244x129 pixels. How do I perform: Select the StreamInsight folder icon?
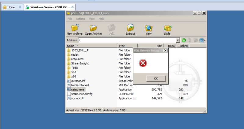click(69, 63)
